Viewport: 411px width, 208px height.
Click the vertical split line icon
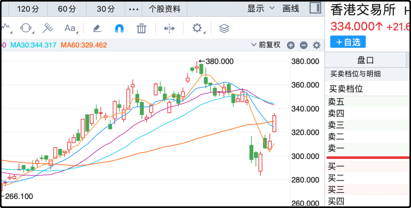coord(169,28)
